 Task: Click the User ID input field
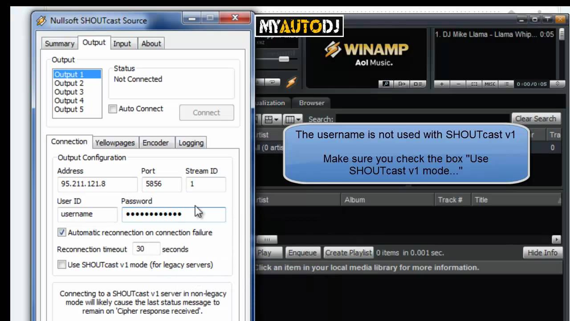coord(87,214)
